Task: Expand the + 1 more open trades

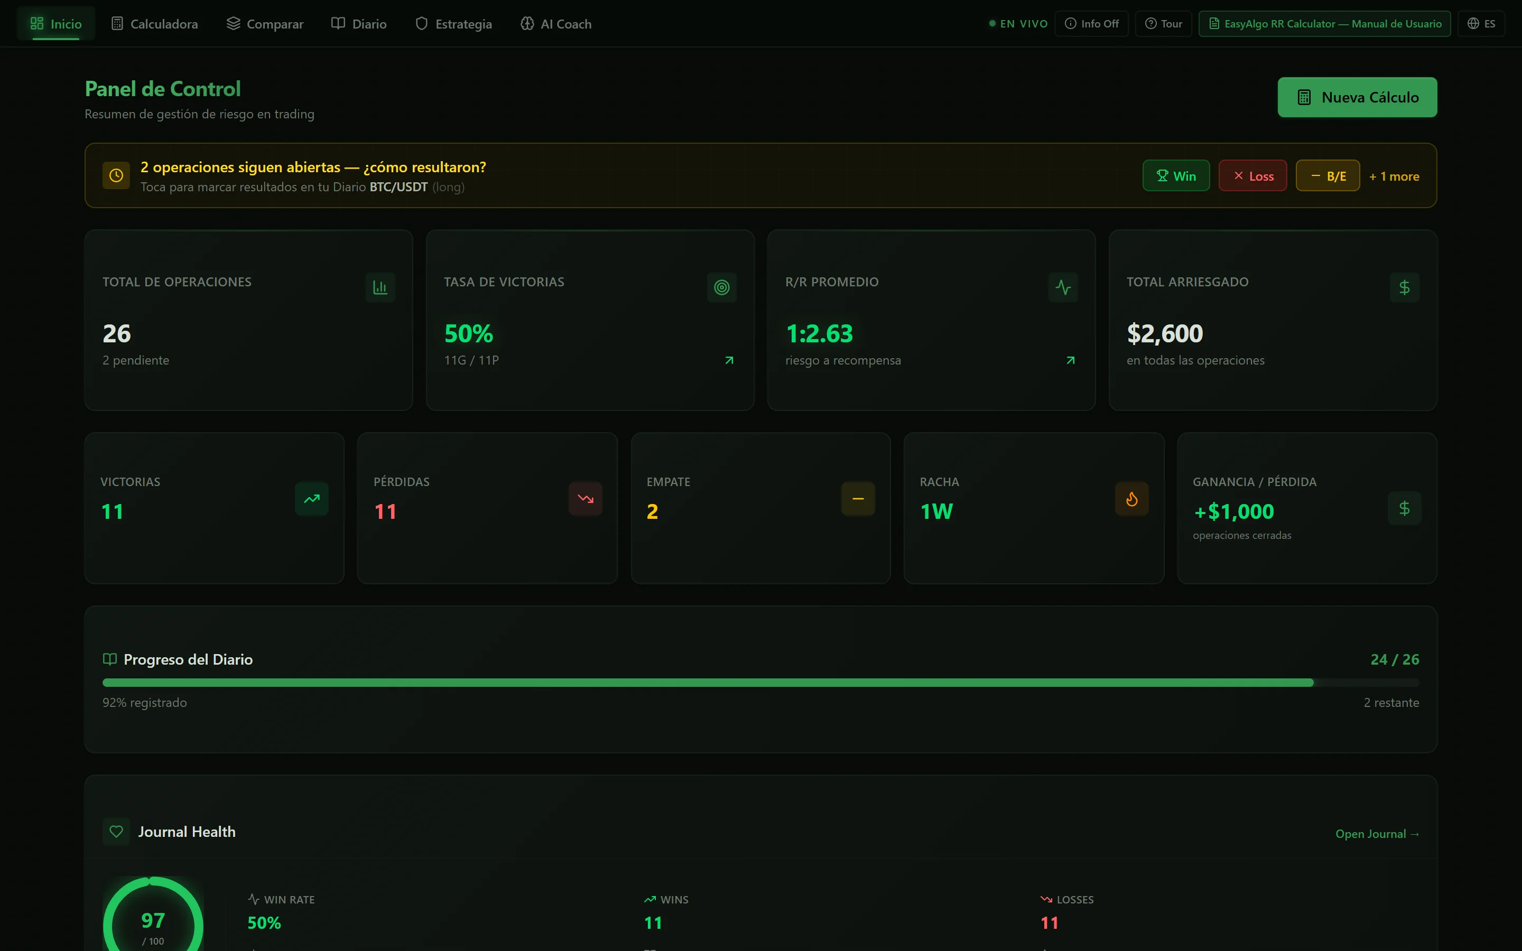Action: [1394, 177]
